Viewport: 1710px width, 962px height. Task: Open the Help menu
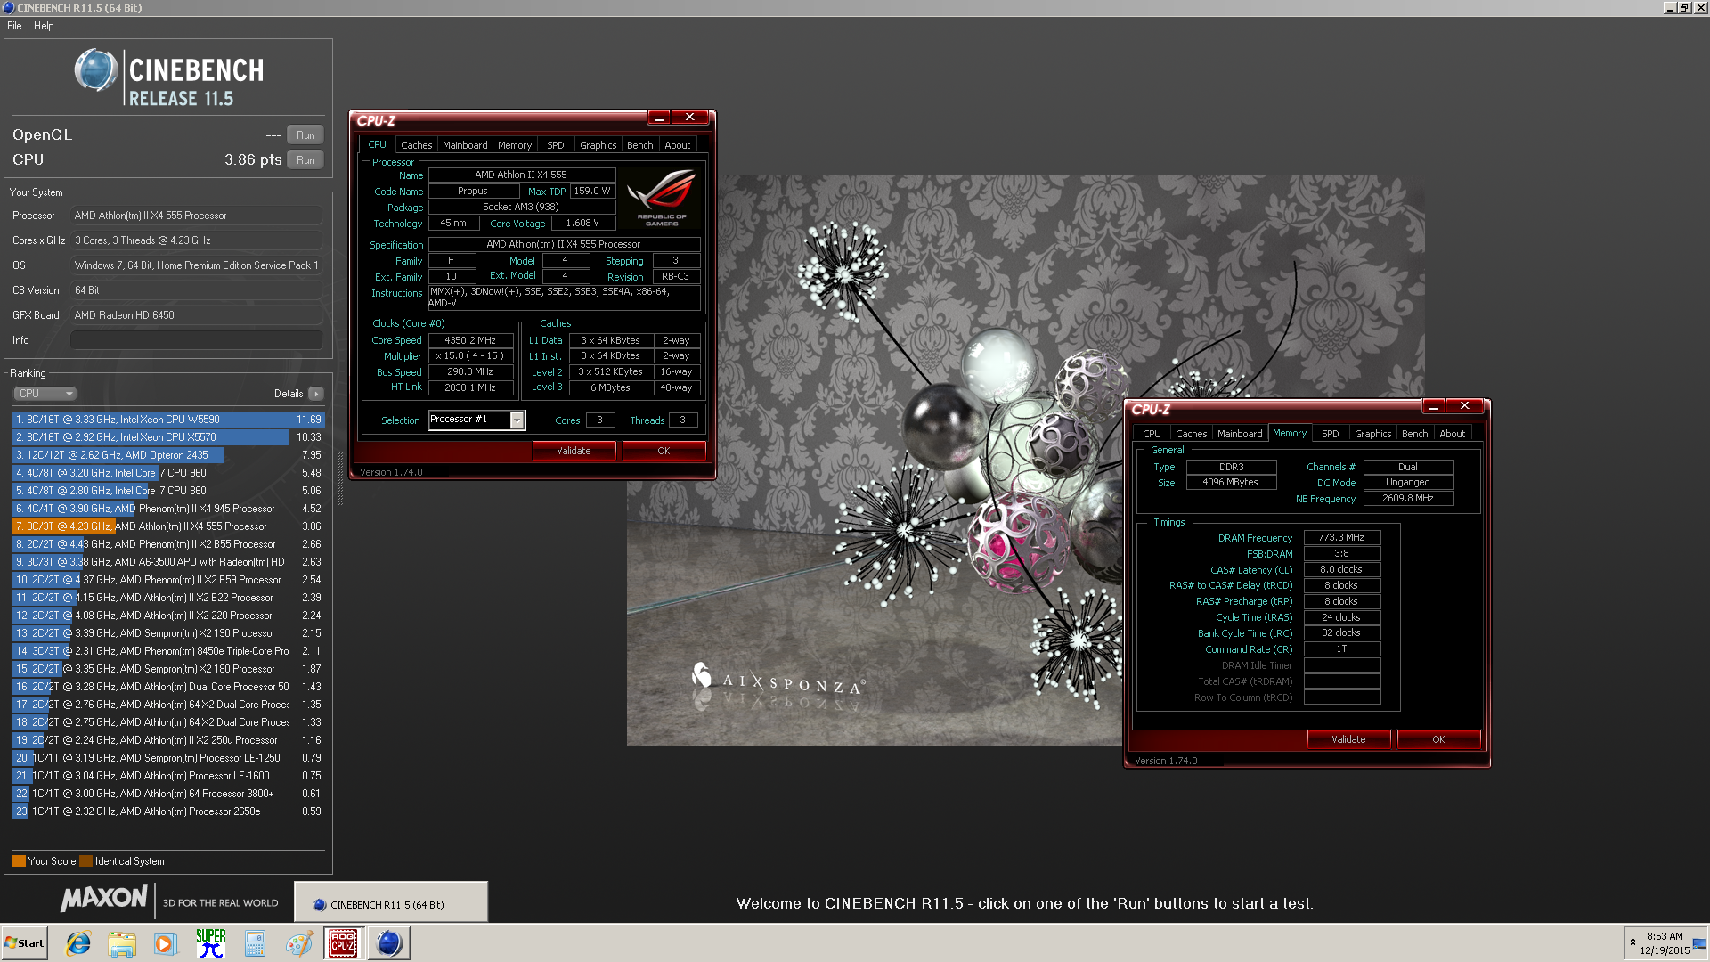click(x=44, y=26)
